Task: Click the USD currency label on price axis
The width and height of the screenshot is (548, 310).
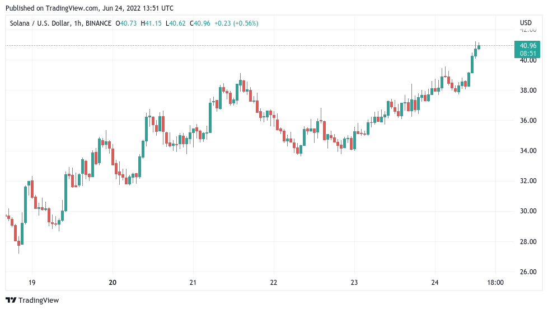Action: click(x=526, y=23)
